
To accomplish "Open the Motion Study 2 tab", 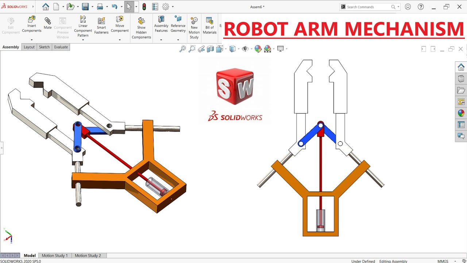I will tap(88, 256).
